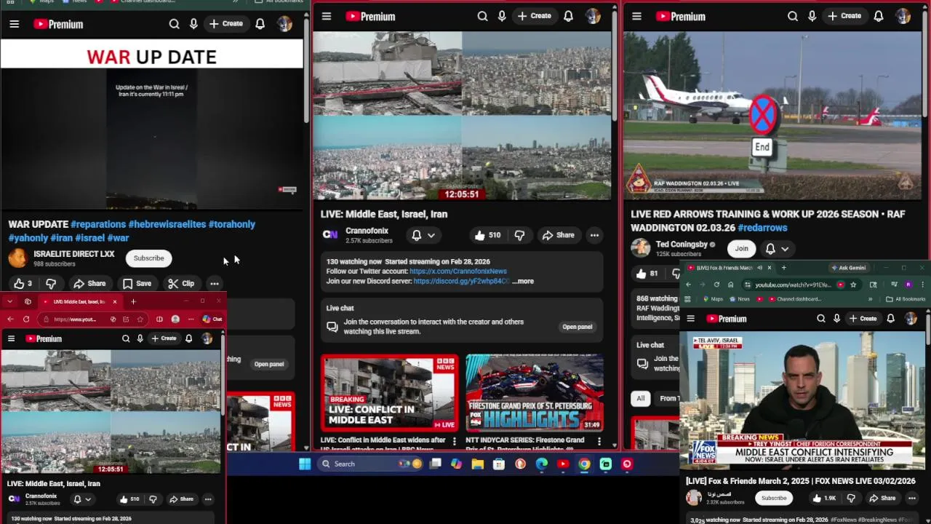Mute the Fox & Friends tab speaker icon
The image size is (931, 524).
(759, 268)
